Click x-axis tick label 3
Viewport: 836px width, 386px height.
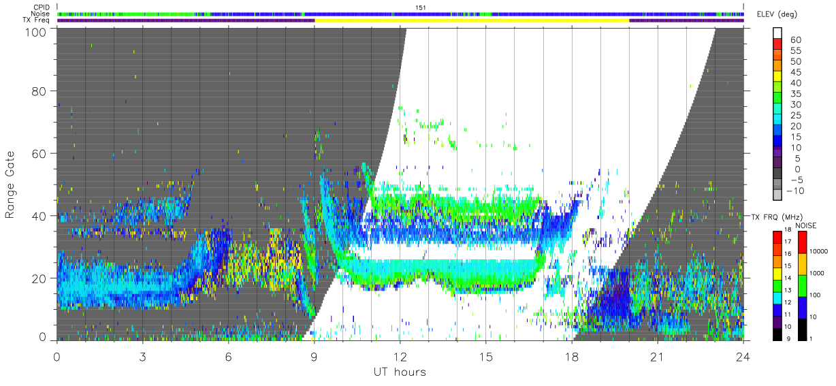[x=142, y=356]
